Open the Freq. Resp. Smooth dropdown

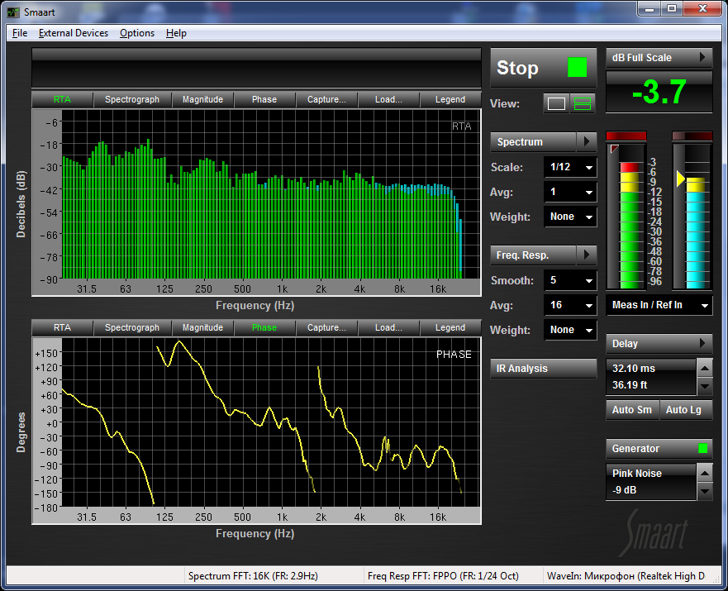coord(570,281)
